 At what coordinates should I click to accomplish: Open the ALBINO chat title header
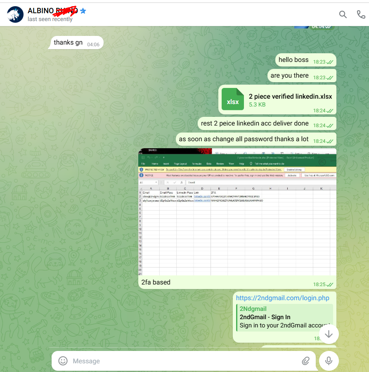(x=53, y=11)
